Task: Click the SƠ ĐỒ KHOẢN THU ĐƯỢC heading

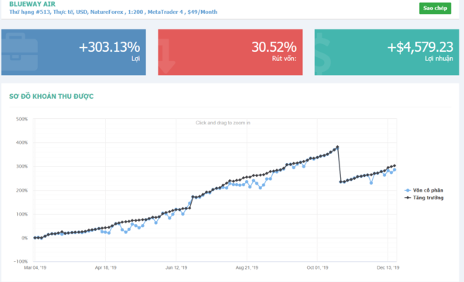Action: 52,97
